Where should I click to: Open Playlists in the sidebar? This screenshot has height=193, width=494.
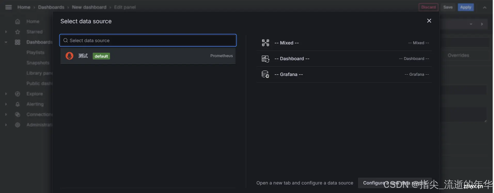coord(35,52)
